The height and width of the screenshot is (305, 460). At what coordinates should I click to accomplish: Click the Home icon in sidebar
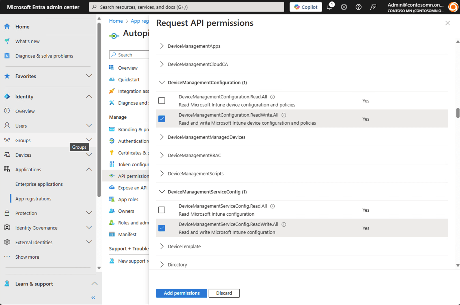coord(7,27)
